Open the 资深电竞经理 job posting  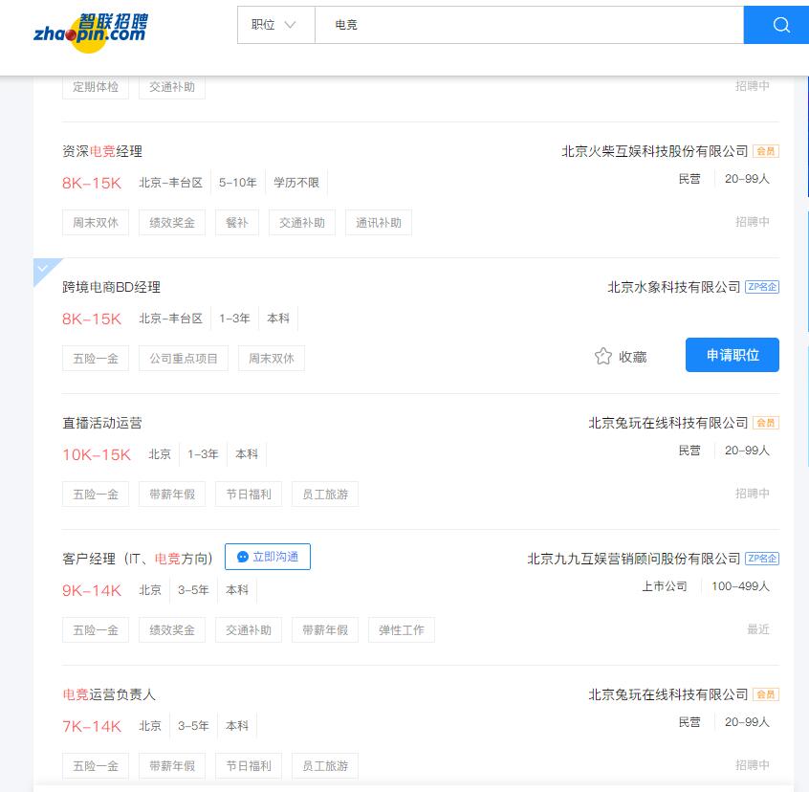point(102,151)
